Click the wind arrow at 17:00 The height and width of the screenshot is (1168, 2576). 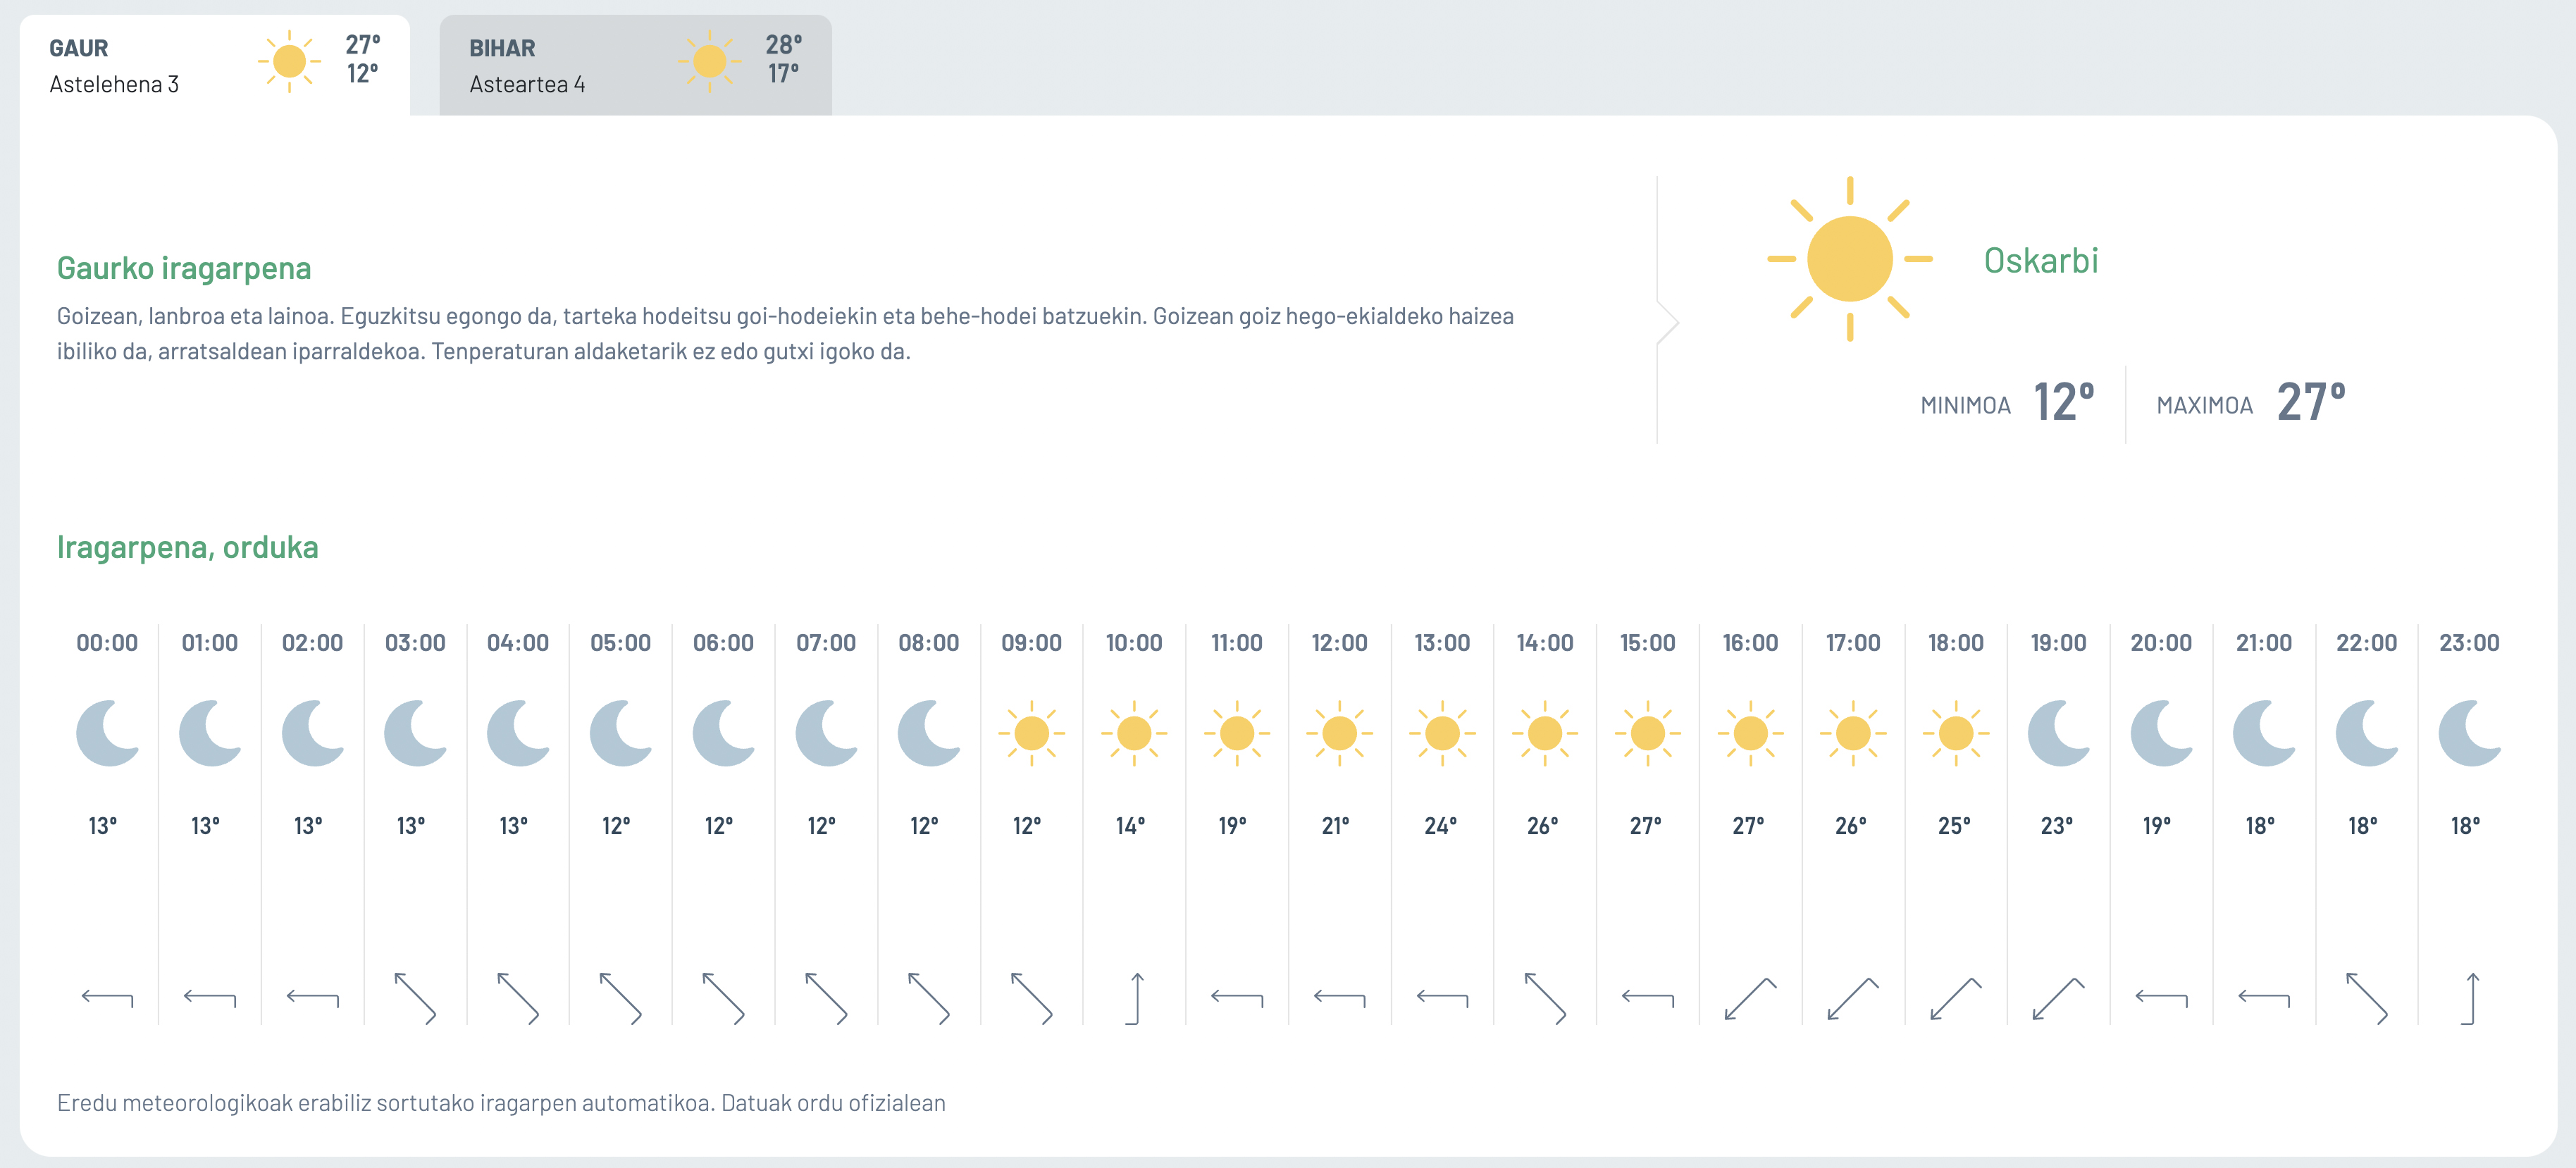[1853, 998]
